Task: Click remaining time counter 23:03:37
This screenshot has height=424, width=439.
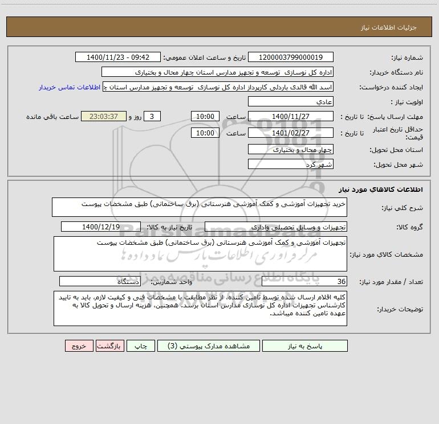Action: point(104,116)
